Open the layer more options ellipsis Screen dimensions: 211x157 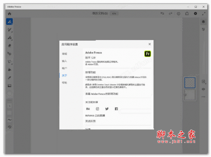click(x=203, y=97)
